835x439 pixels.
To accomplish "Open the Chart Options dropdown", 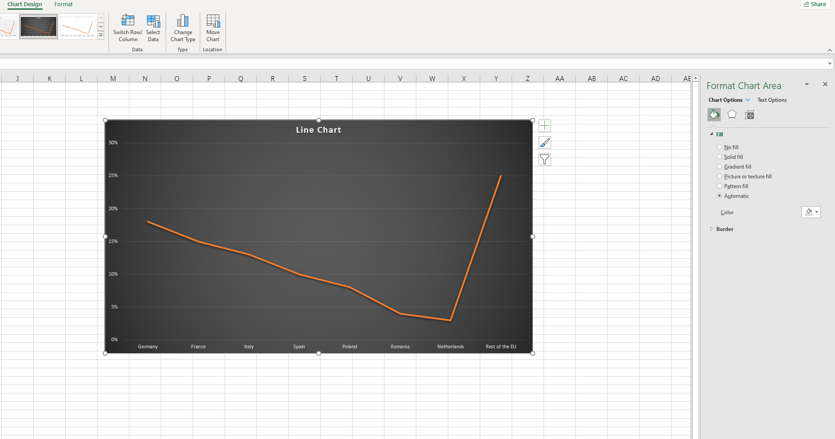I will [728, 100].
